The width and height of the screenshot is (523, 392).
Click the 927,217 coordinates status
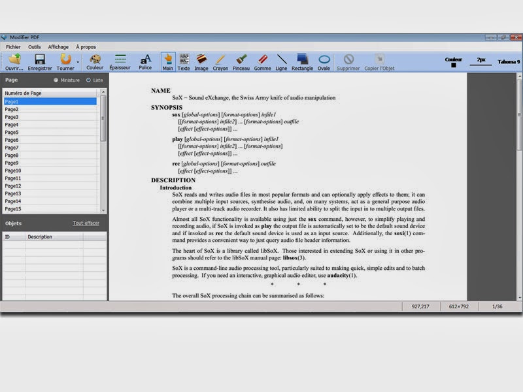(420, 306)
